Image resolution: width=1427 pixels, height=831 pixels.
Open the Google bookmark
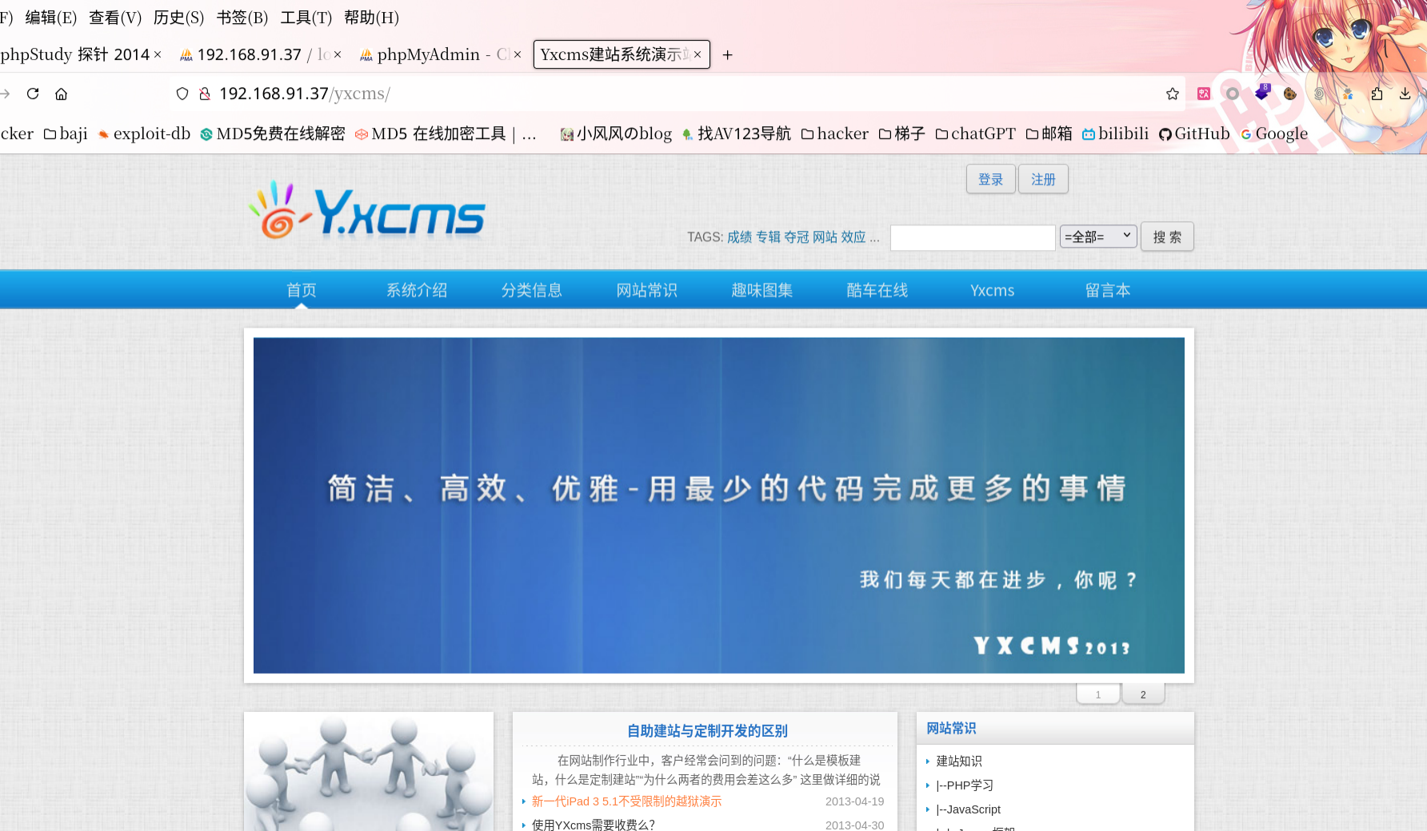click(x=1274, y=133)
